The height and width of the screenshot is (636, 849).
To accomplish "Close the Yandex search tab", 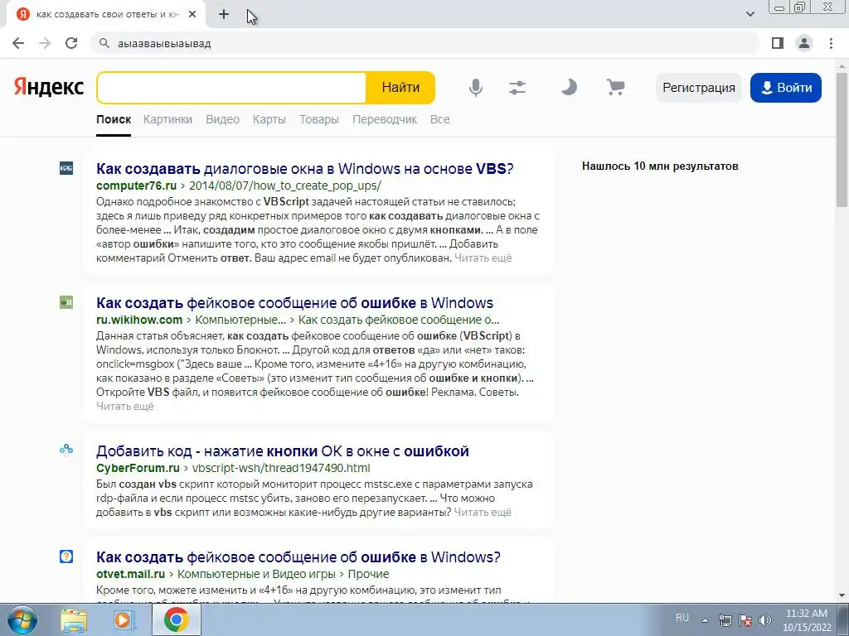I will coord(192,14).
